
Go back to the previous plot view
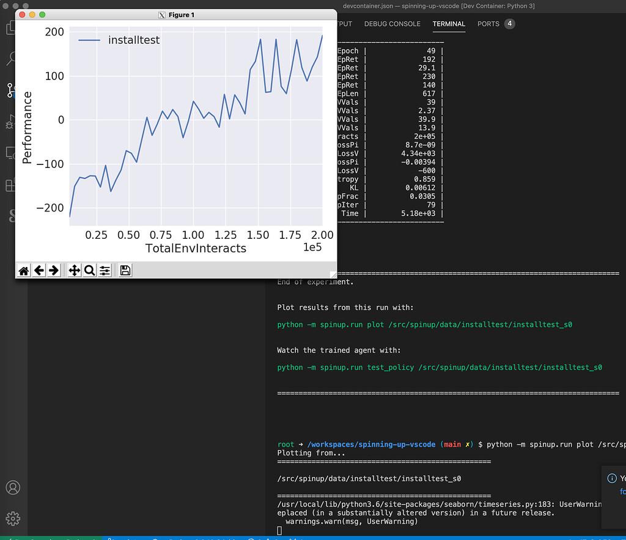[38, 270]
